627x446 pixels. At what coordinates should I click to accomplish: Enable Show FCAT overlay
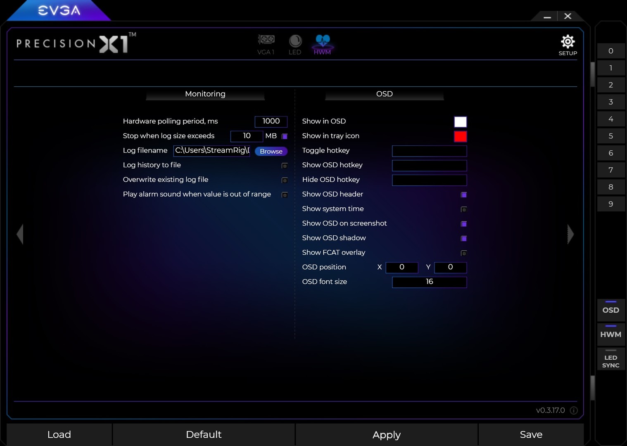click(x=463, y=253)
